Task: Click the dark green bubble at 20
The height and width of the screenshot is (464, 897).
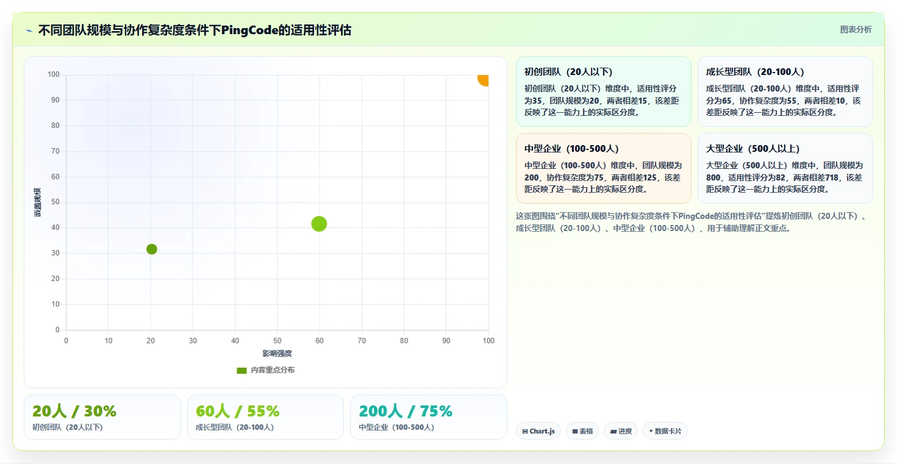Action: click(152, 249)
